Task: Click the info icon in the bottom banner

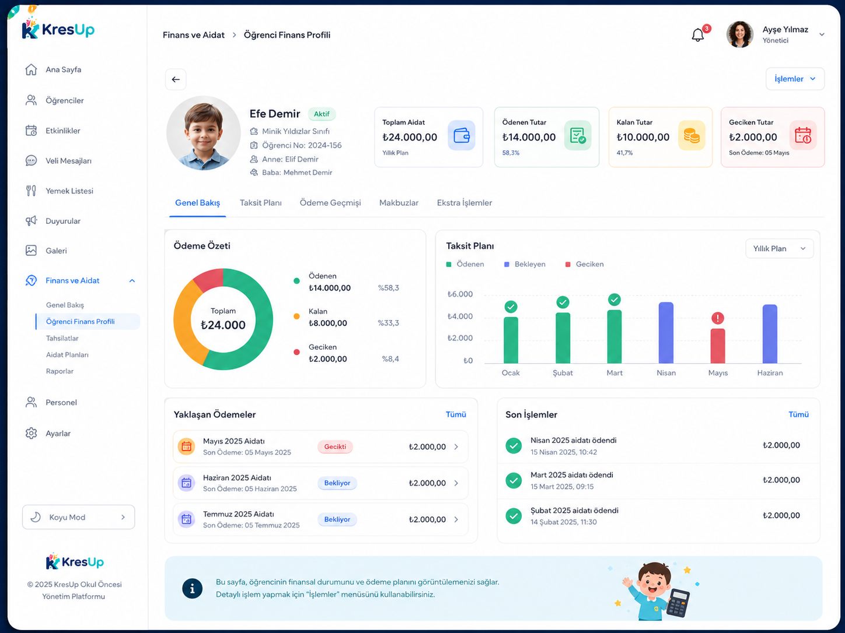Action: coord(193,588)
